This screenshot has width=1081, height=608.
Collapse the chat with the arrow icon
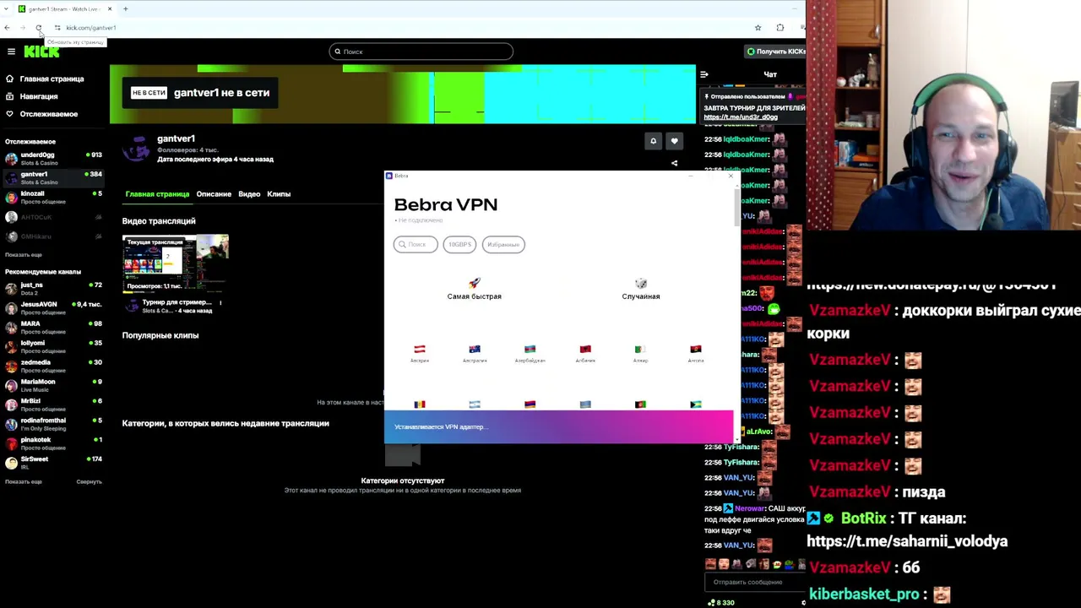click(704, 74)
